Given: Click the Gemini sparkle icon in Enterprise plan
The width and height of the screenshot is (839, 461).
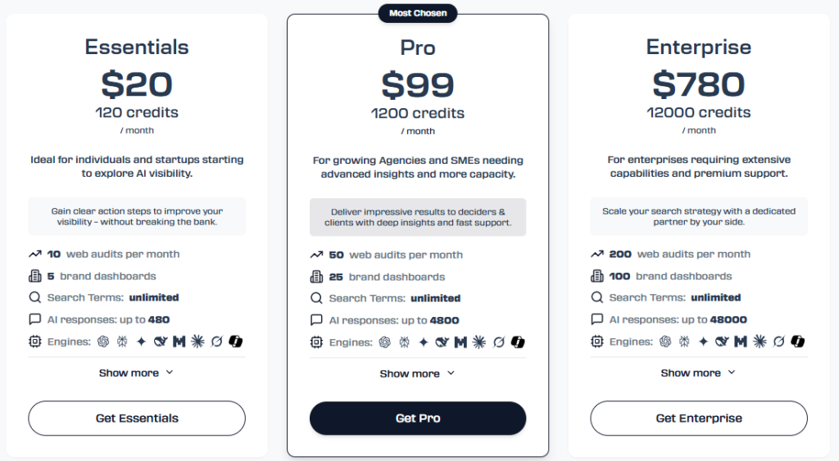Looking at the screenshot, I should pyautogui.click(x=704, y=341).
